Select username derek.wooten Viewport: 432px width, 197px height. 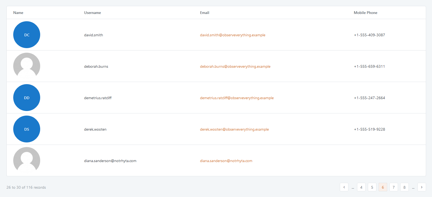pyautogui.click(x=95, y=129)
